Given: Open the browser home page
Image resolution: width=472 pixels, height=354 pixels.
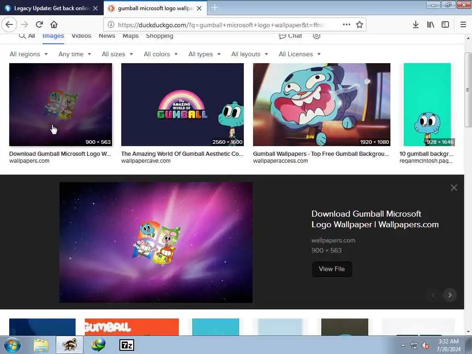Looking at the screenshot, I should pyautogui.click(x=54, y=25).
